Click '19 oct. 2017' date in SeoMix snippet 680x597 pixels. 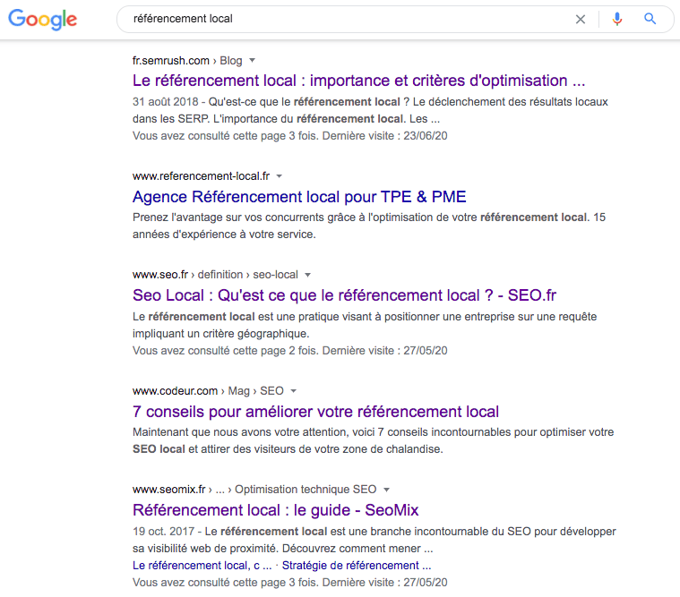pos(163,532)
